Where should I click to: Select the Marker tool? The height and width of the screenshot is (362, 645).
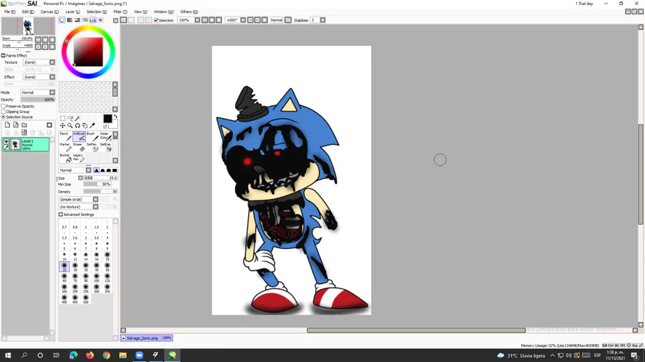point(65,147)
